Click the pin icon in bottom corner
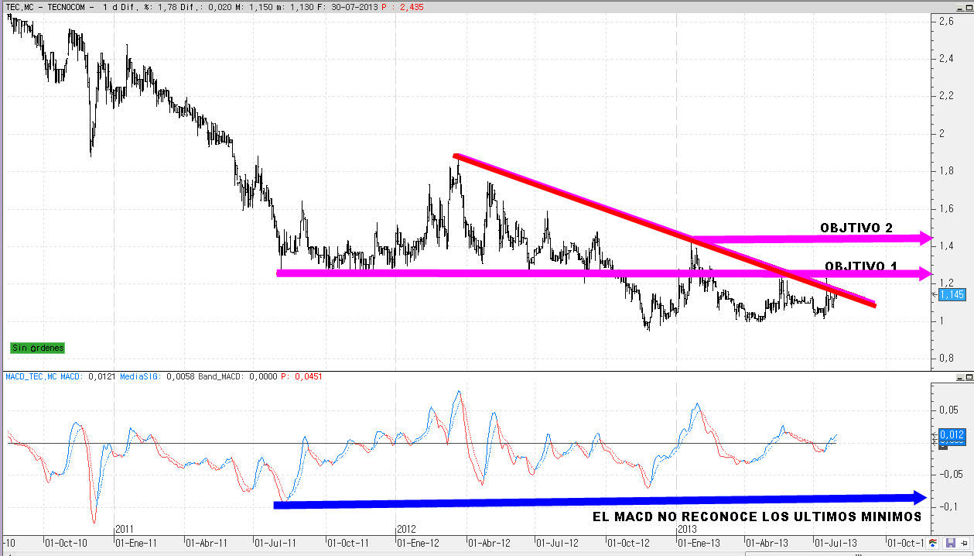Viewport: 974px width, 556px height. pos(964,543)
